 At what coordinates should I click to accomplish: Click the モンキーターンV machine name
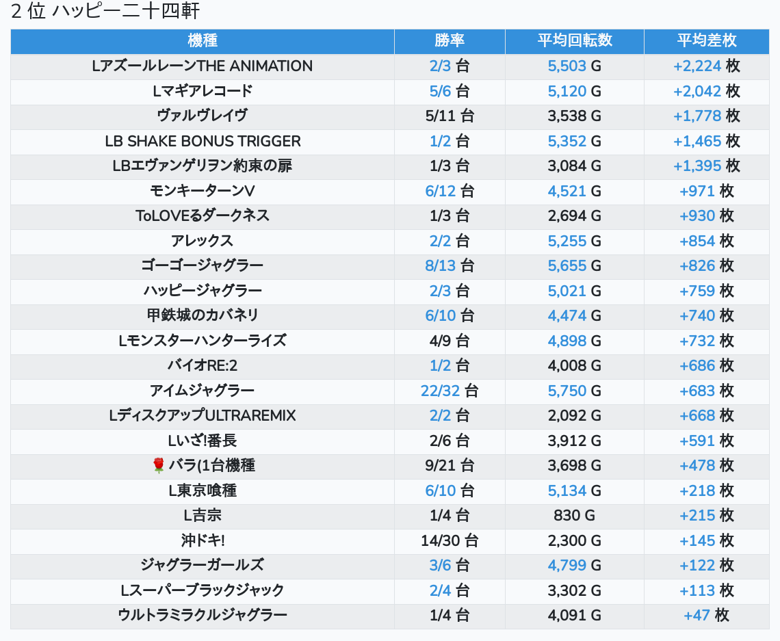(203, 191)
